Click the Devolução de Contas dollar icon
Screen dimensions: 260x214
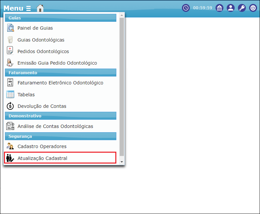(10, 106)
